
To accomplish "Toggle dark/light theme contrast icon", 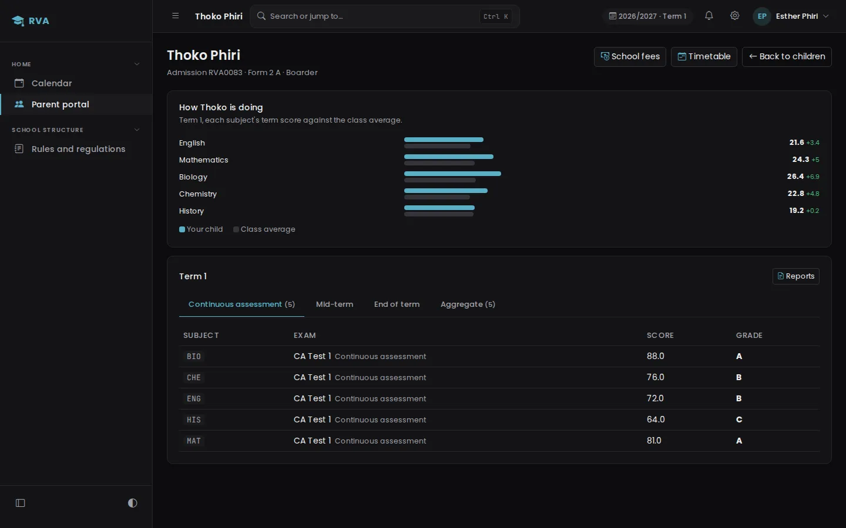I will pyautogui.click(x=133, y=503).
